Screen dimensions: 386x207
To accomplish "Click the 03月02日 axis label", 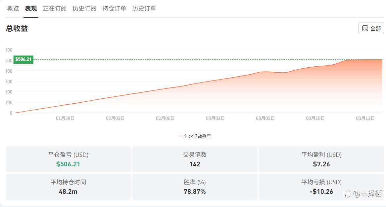I will point(215,118).
